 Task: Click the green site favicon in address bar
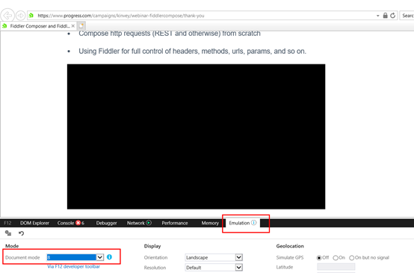click(31, 15)
